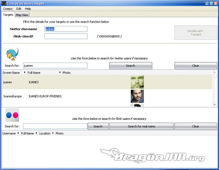Open the Edit menu

click(x=19, y=9)
